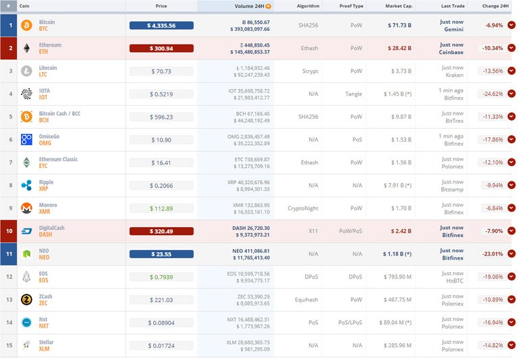The height and width of the screenshot is (358, 518).
Task: Click the $ 23.55 NEO price button
Action: pyautogui.click(x=161, y=254)
